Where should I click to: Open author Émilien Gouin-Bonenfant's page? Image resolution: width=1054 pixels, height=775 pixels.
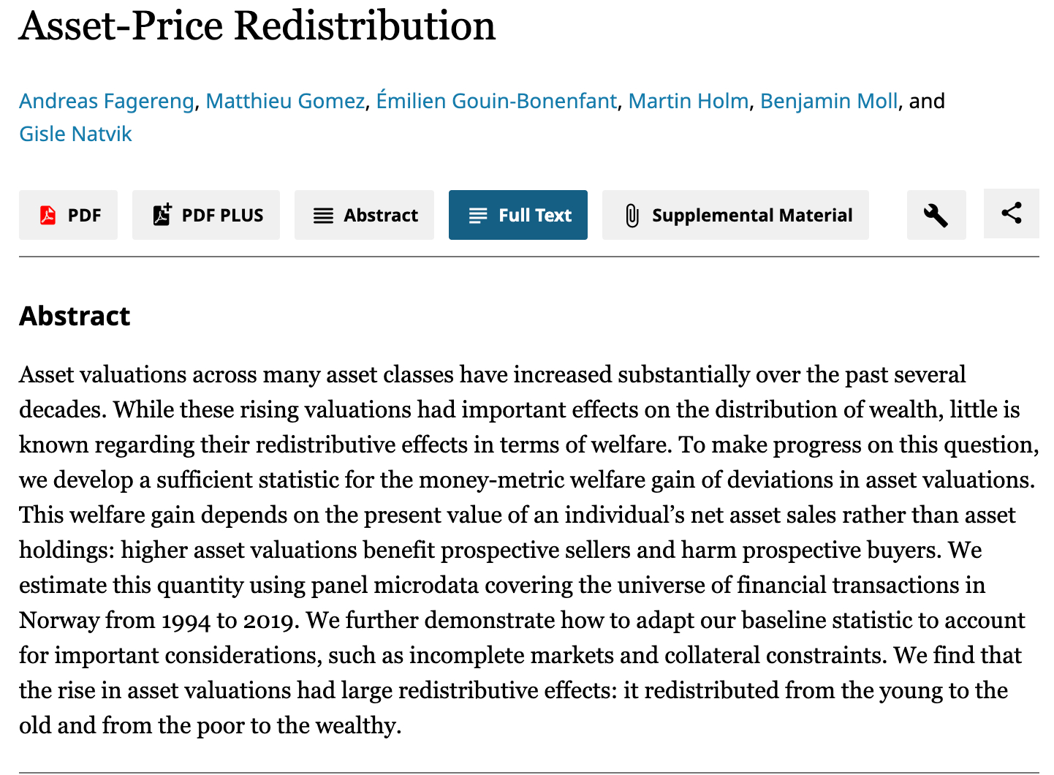(496, 101)
